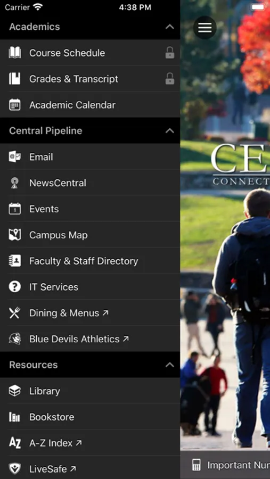
Task: Click the open-book Course Schedule icon
Action: coord(15,53)
